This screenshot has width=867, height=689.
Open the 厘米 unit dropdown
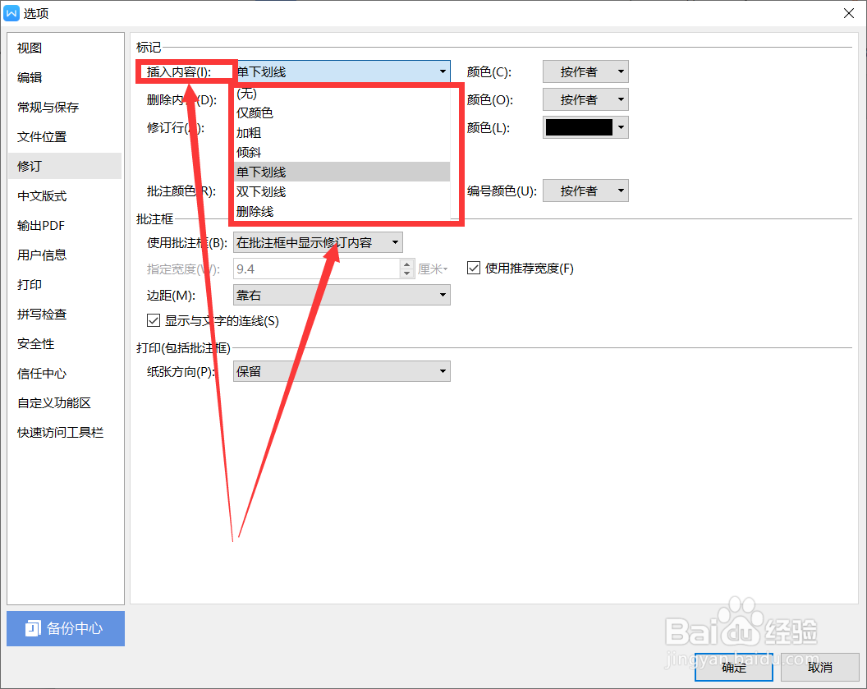point(431,269)
